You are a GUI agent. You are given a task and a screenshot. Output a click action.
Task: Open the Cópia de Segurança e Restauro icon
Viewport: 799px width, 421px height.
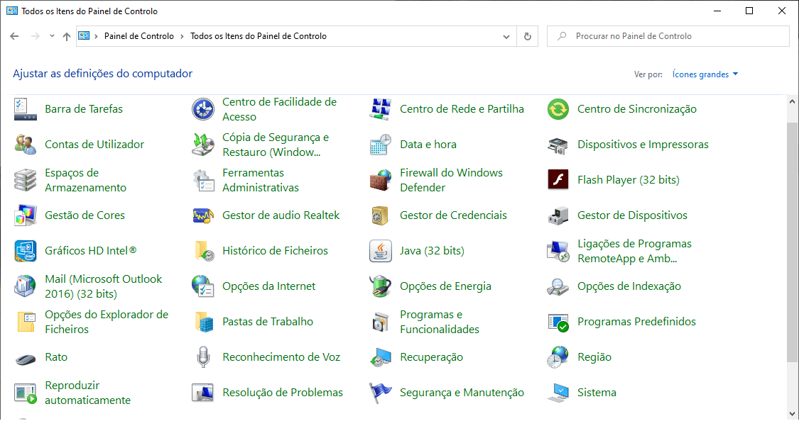[203, 145]
